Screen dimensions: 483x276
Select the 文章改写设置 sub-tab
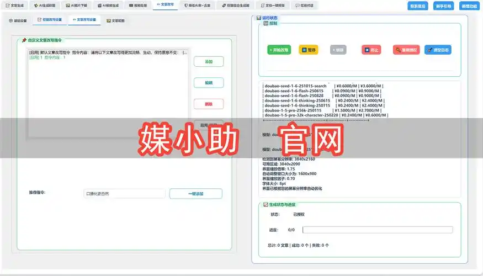coord(84,20)
